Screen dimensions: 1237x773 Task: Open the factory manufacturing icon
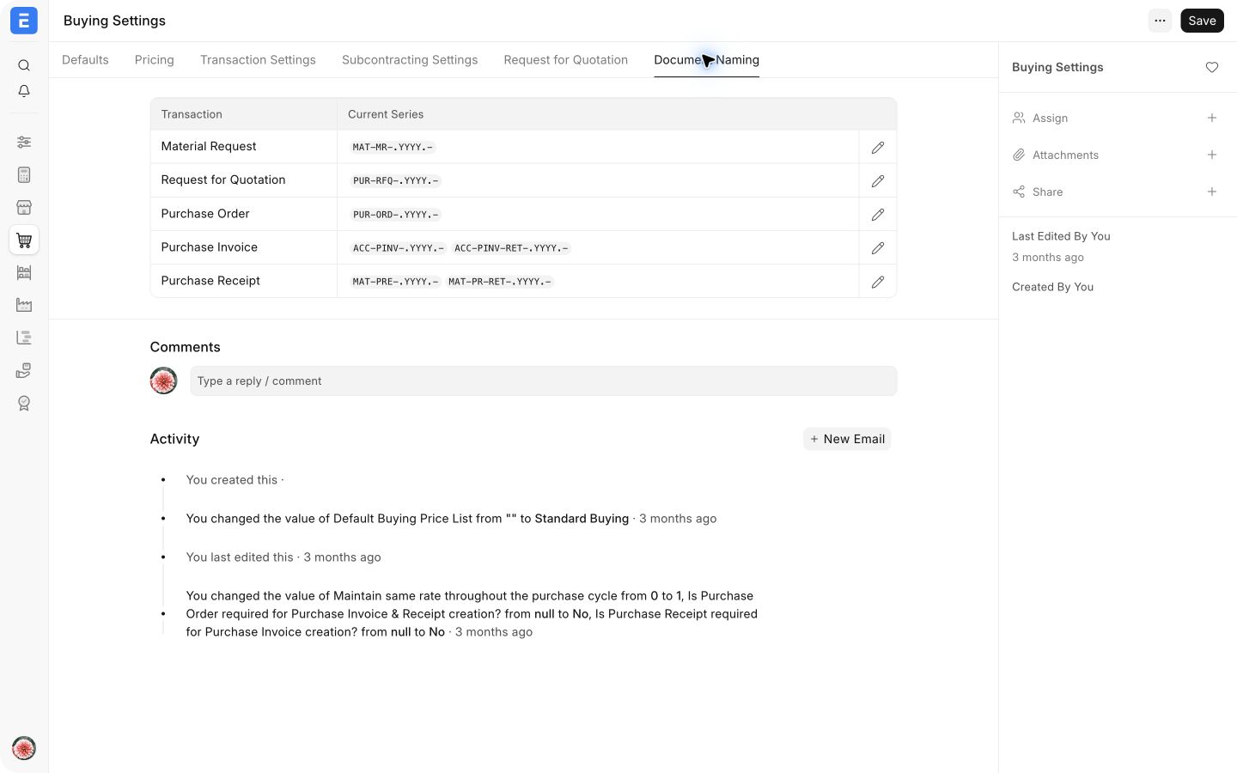click(x=24, y=305)
